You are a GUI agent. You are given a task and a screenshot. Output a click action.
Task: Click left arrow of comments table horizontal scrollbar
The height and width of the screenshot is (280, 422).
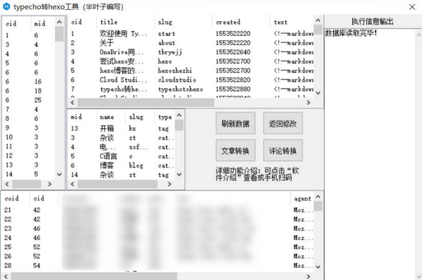click(6, 276)
